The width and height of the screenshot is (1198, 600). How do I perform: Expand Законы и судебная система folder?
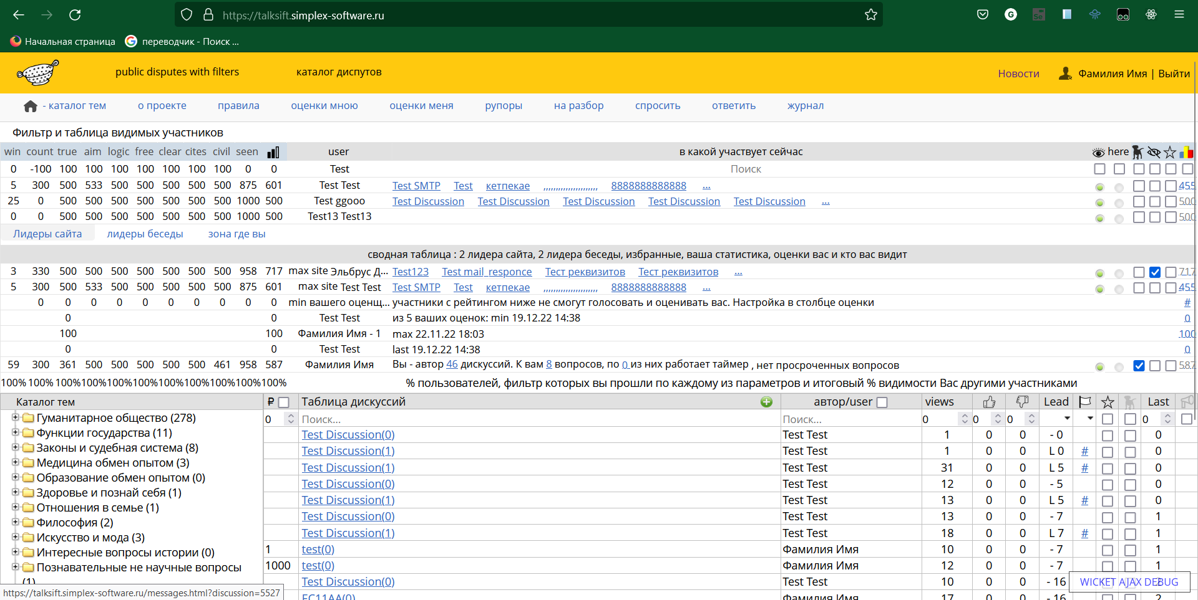pyautogui.click(x=15, y=447)
